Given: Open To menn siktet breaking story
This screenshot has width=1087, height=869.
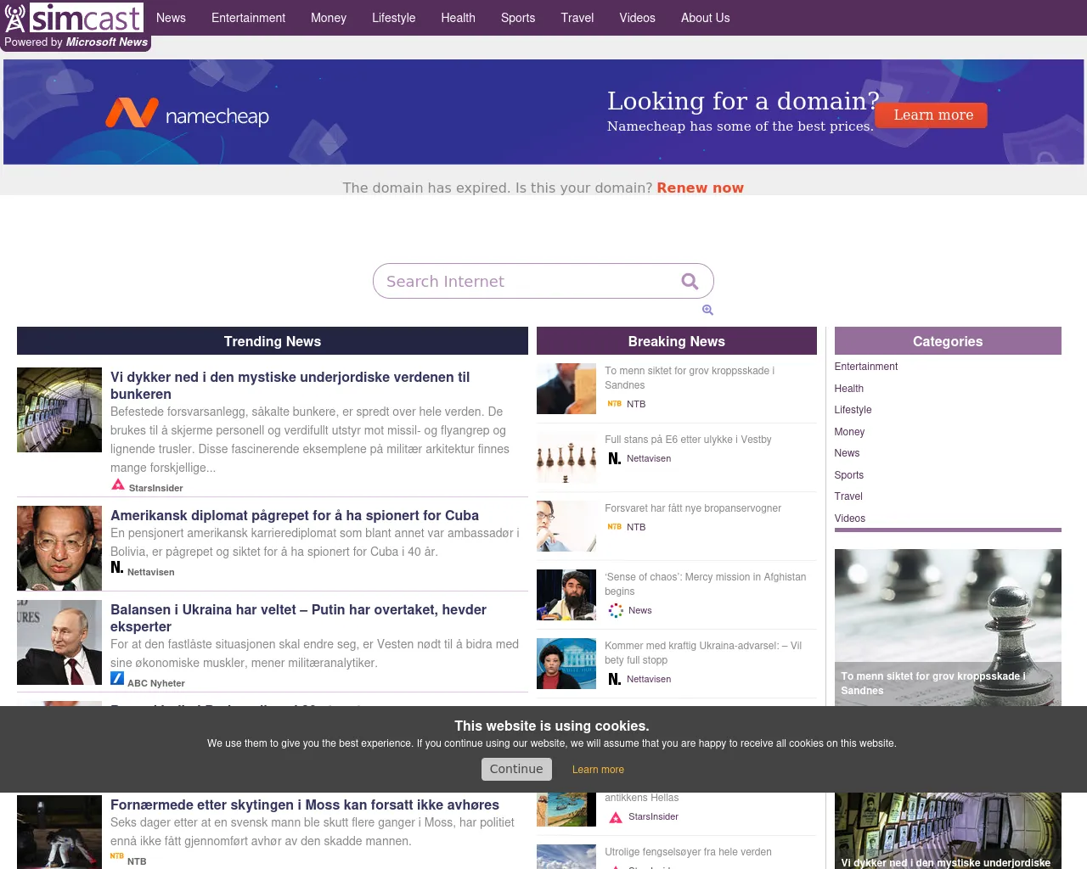Looking at the screenshot, I should [690, 378].
